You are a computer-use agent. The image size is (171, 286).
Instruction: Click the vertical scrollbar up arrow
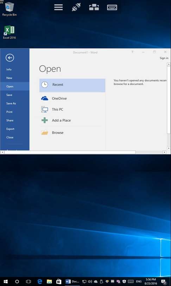[169, 64]
